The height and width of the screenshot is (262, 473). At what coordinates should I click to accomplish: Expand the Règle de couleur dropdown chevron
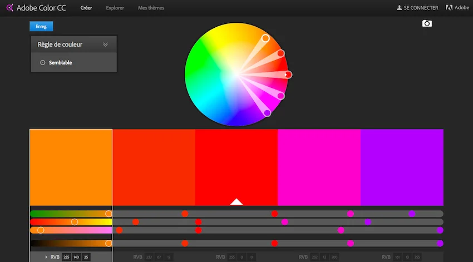point(105,45)
